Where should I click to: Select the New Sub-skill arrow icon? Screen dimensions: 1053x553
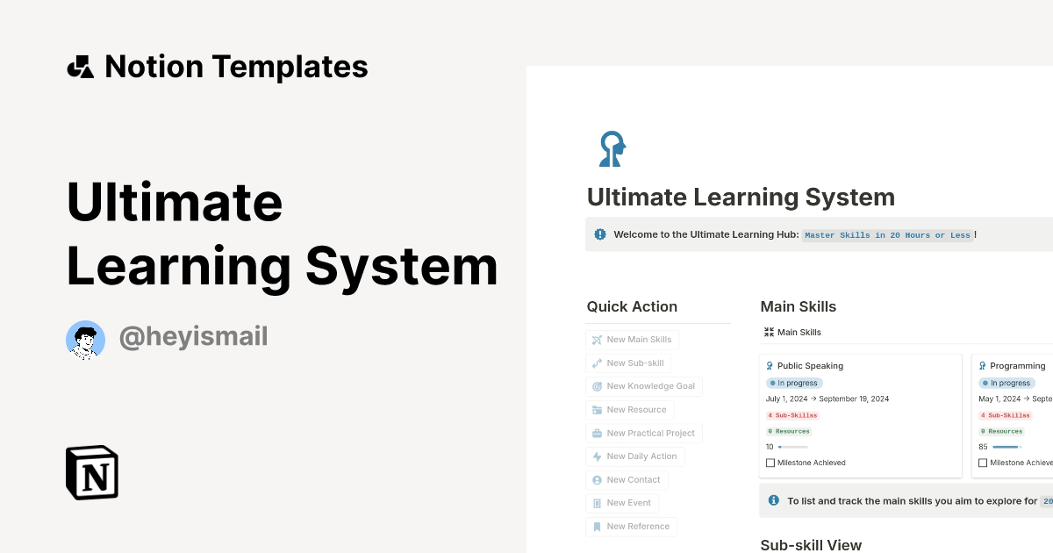pos(598,363)
